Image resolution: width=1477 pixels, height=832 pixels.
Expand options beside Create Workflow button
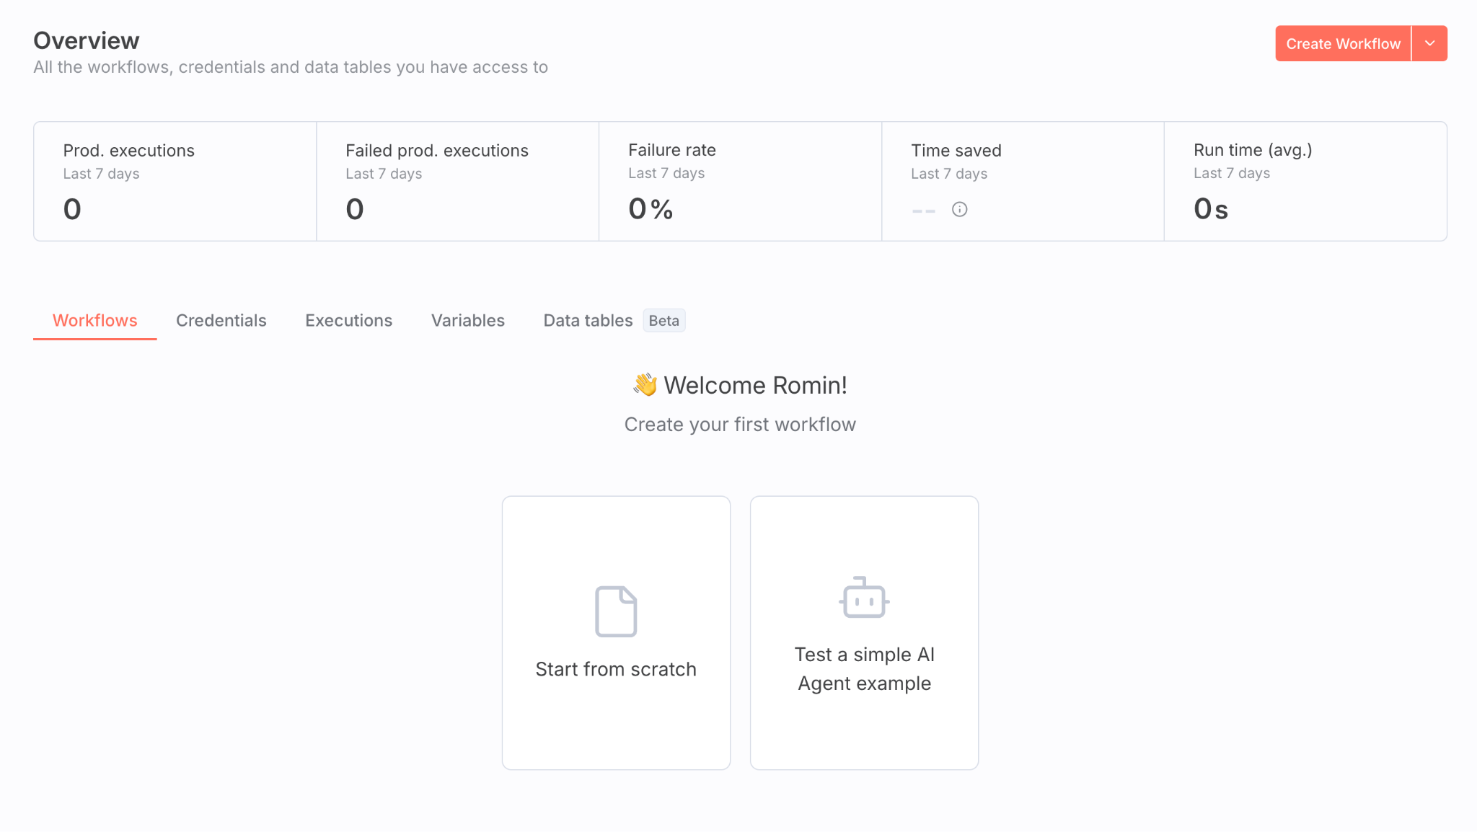pyautogui.click(x=1430, y=43)
